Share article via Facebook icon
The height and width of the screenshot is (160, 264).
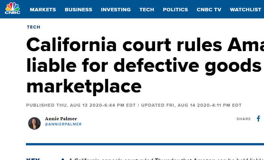click(258, 119)
